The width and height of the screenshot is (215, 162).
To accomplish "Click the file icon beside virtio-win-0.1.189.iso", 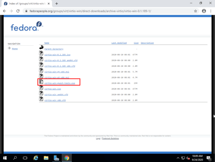I will [41, 53].
